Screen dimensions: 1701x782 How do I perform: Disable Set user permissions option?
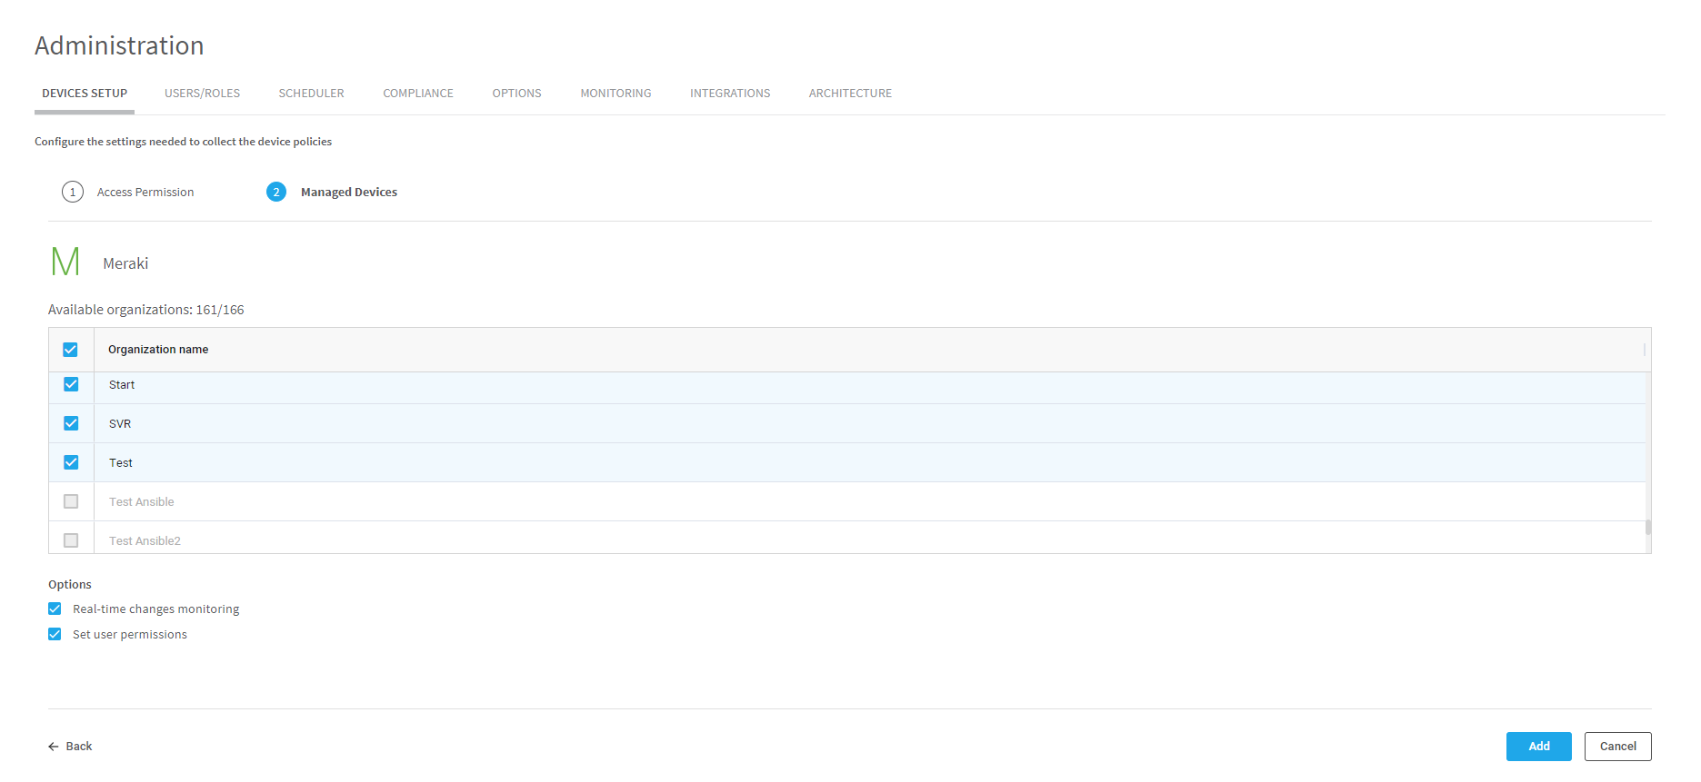click(x=55, y=634)
